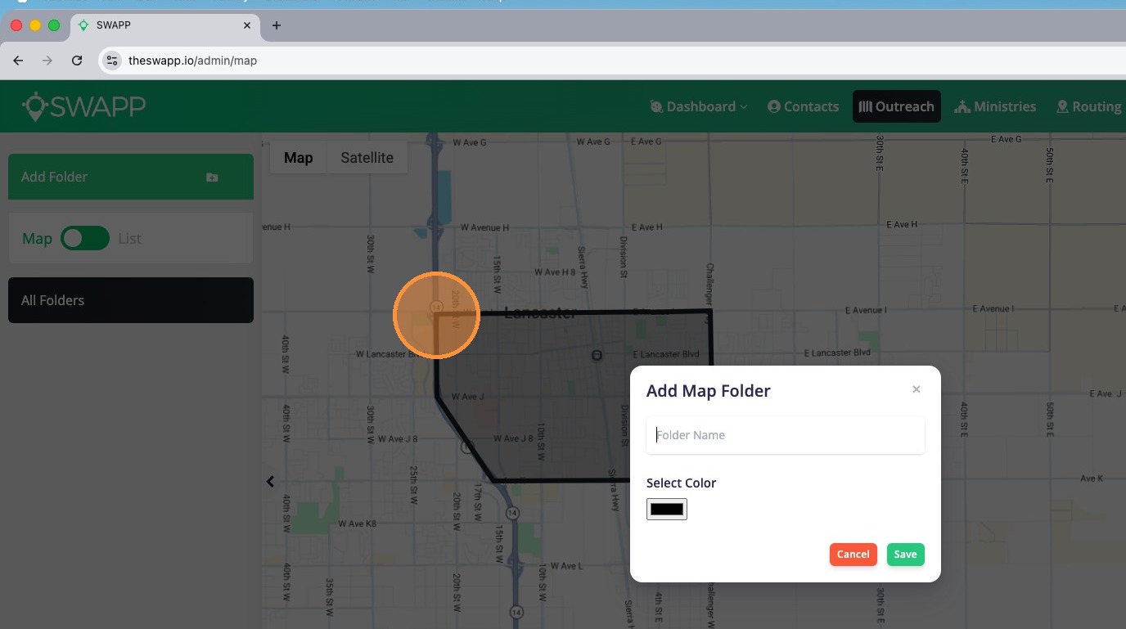Click the site information icon in address bar
Screen dimensions: 1126x629
[113, 61]
